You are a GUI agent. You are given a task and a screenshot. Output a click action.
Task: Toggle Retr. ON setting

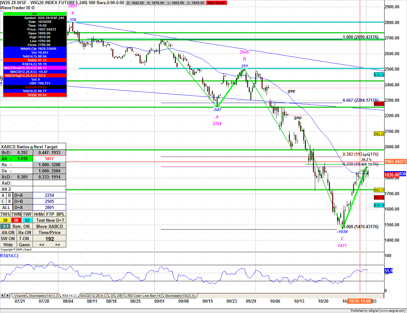click(x=22, y=226)
